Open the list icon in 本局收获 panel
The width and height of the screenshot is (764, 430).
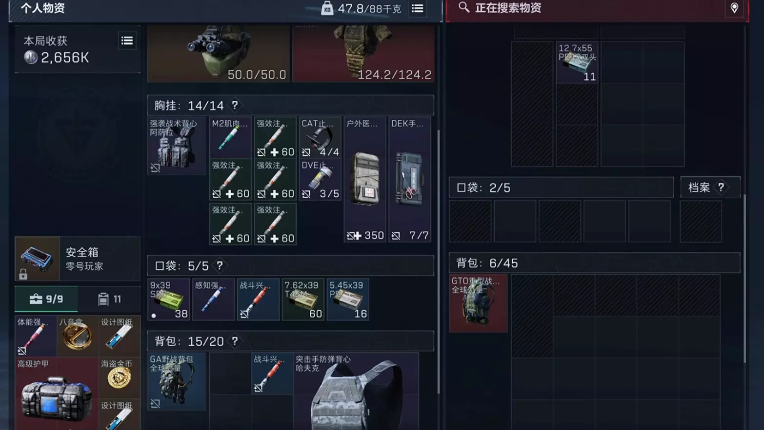click(127, 41)
